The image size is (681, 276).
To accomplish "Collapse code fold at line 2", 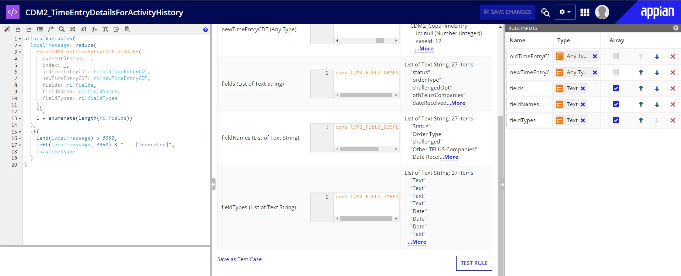I will coord(20,45).
